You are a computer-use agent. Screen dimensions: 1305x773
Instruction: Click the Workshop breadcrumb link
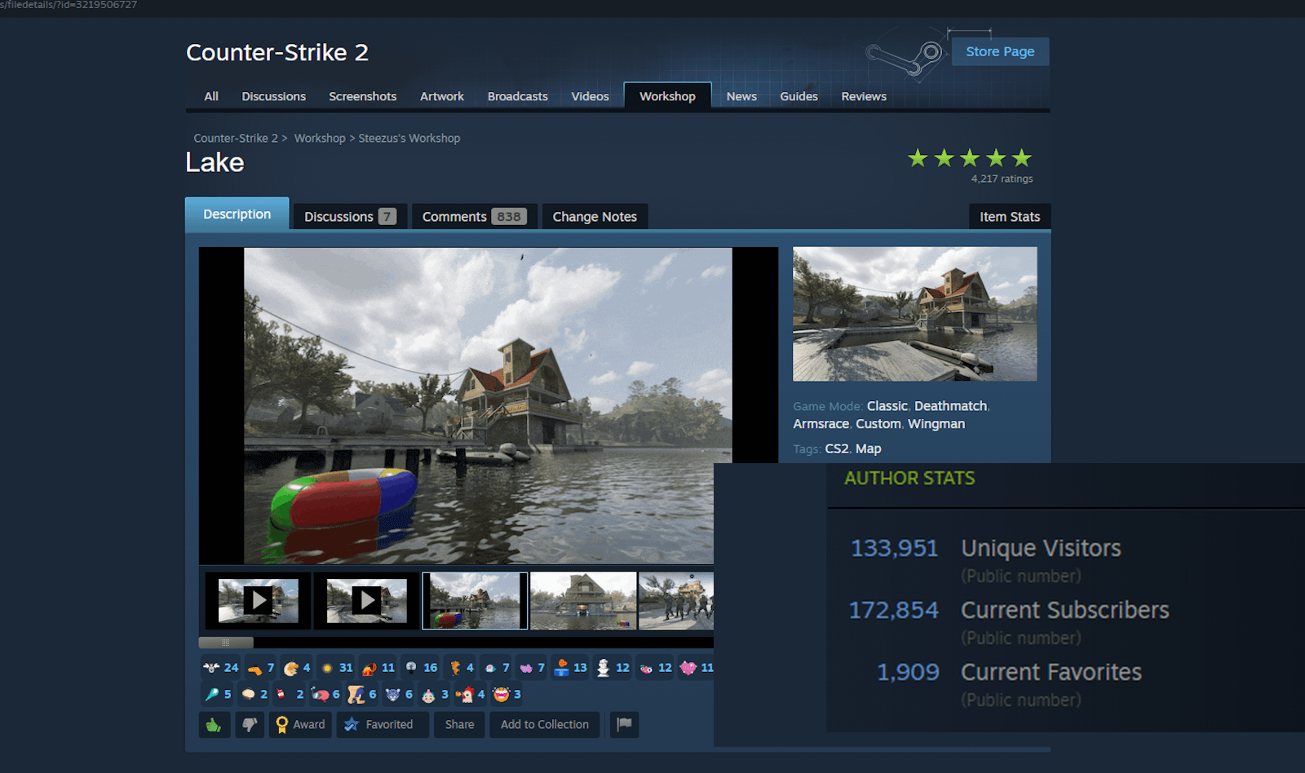320,139
